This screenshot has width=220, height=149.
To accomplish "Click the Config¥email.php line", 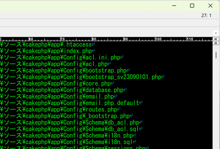I will tap(58, 96).
